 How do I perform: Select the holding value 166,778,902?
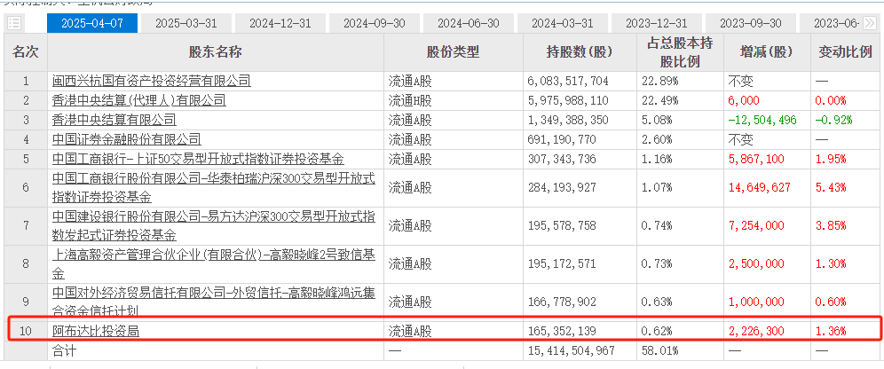(562, 302)
